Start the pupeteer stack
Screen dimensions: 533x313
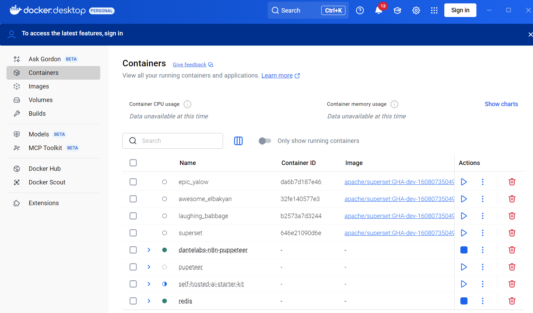point(464,267)
